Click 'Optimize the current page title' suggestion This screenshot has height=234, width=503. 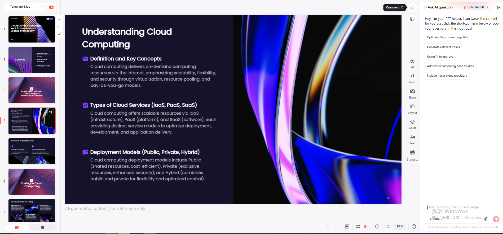448,38
